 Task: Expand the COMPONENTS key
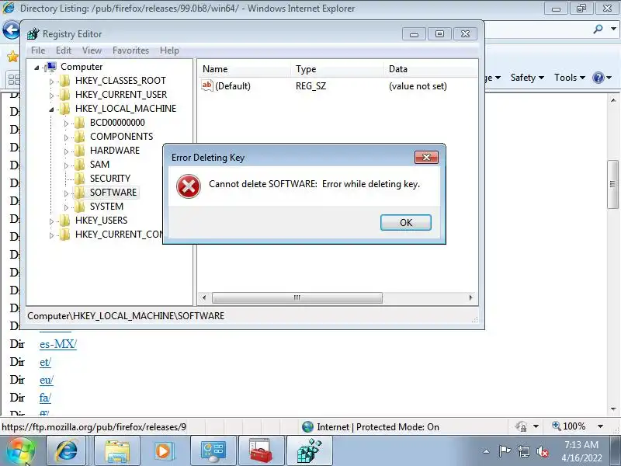[66, 137]
